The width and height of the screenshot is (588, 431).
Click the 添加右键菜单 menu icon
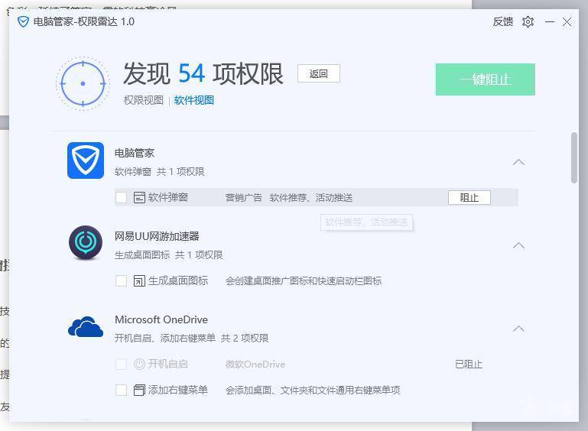click(139, 390)
